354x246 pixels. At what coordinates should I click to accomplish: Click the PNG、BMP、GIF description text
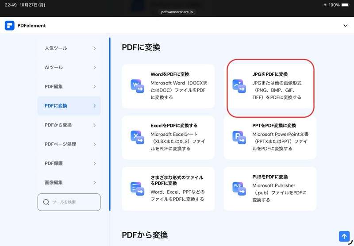point(277,90)
